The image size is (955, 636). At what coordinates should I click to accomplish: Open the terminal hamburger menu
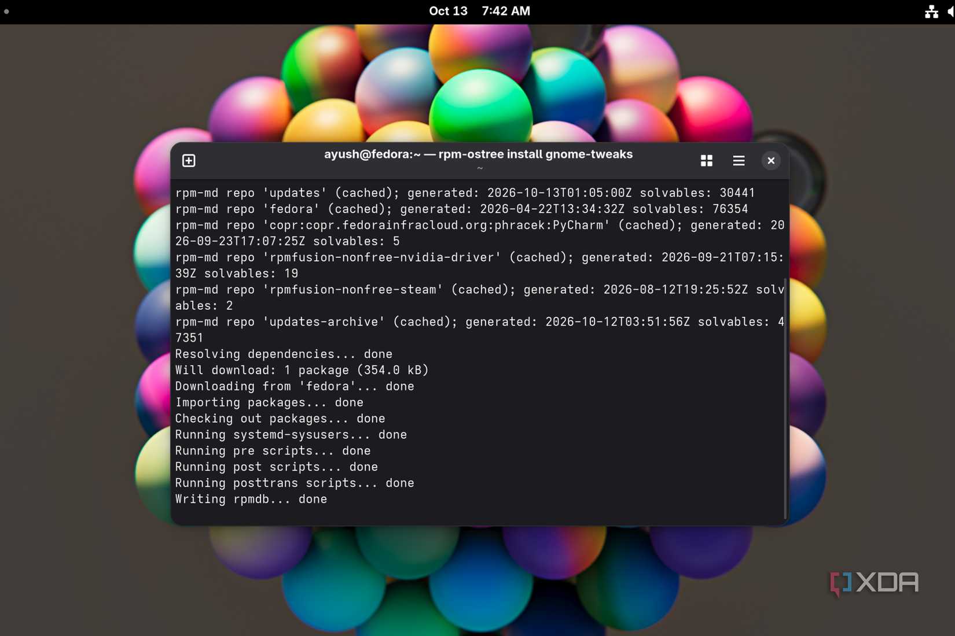(x=739, y=161)
